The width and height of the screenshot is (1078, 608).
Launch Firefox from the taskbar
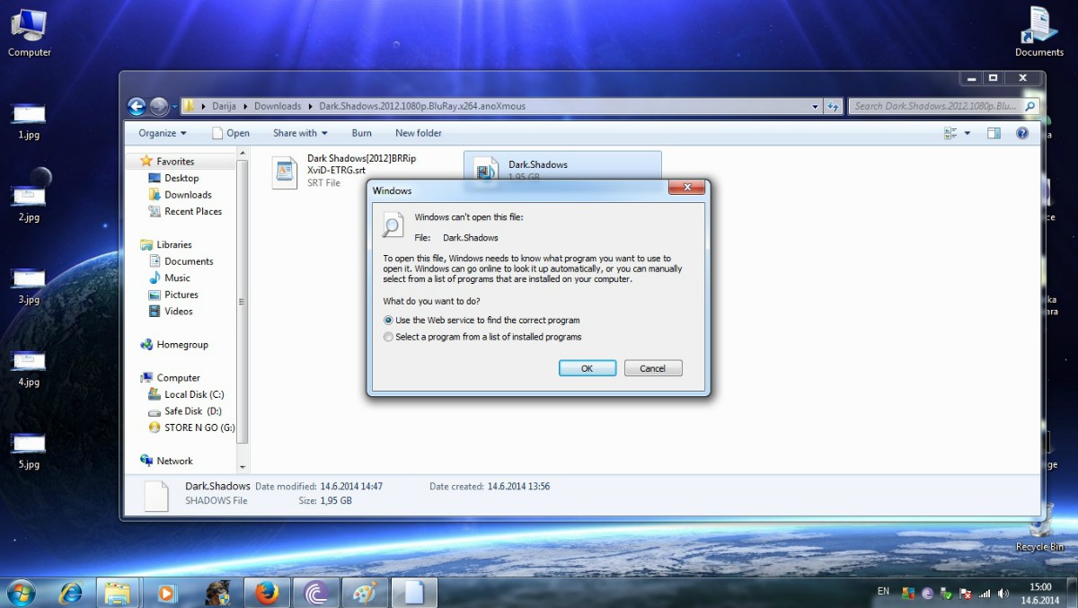coord(267,593)
